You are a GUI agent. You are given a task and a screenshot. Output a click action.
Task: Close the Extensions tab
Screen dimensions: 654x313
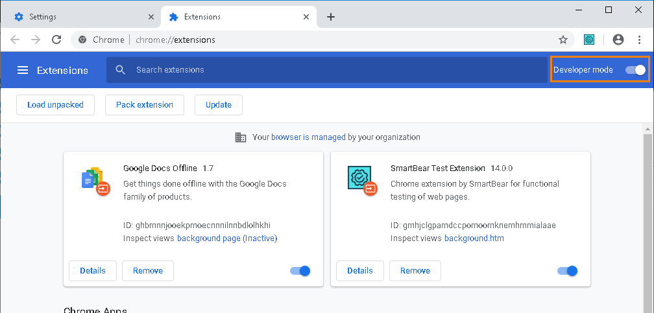click(x=306, y=17)
